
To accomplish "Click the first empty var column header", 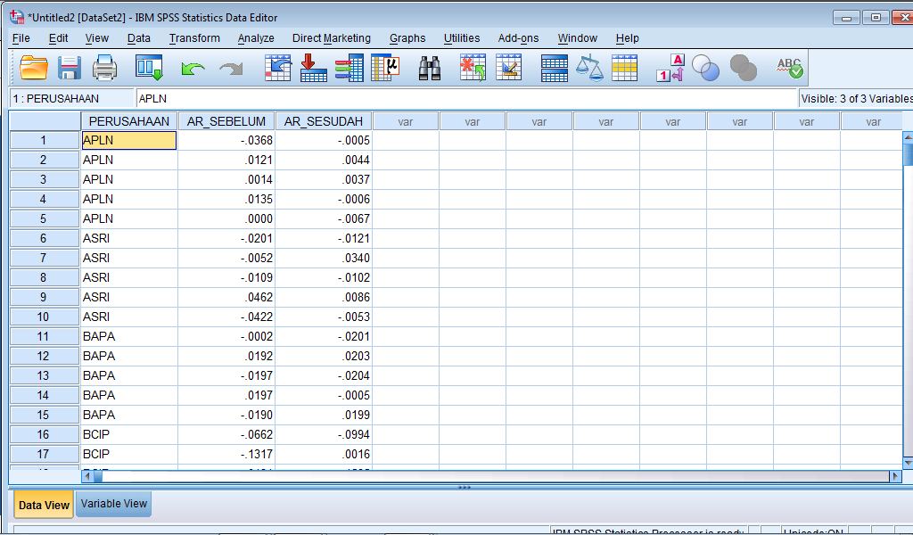I will point(406,121).
